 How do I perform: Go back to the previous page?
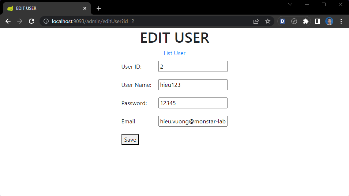tap(8, 21)
